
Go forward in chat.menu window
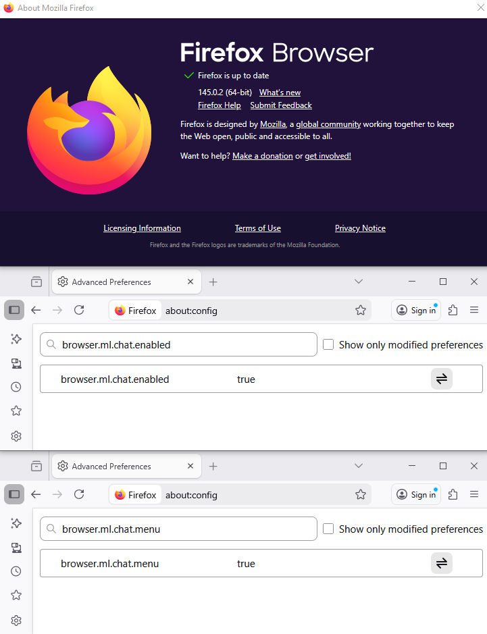pos(57,494)
